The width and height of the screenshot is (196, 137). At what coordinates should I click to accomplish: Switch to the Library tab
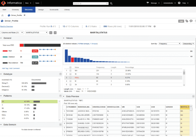[x=67, y=10]
